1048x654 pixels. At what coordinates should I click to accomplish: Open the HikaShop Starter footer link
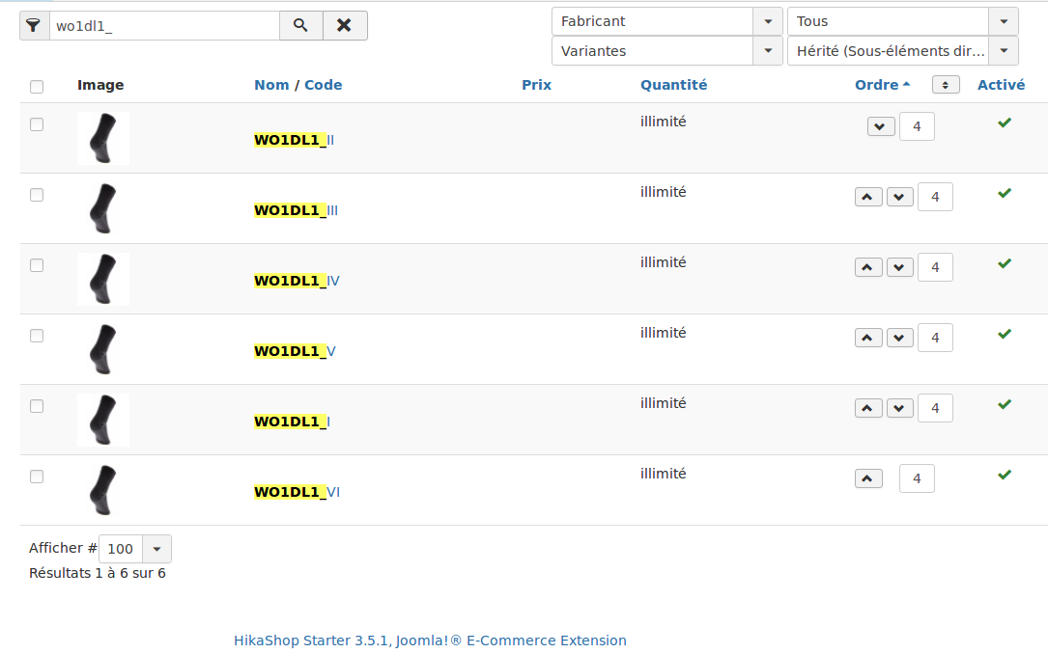(430, 640)
